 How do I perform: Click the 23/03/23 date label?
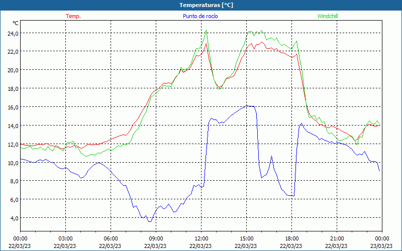[382, 246]
